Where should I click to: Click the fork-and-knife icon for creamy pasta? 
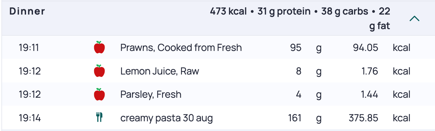coord(99,118)
